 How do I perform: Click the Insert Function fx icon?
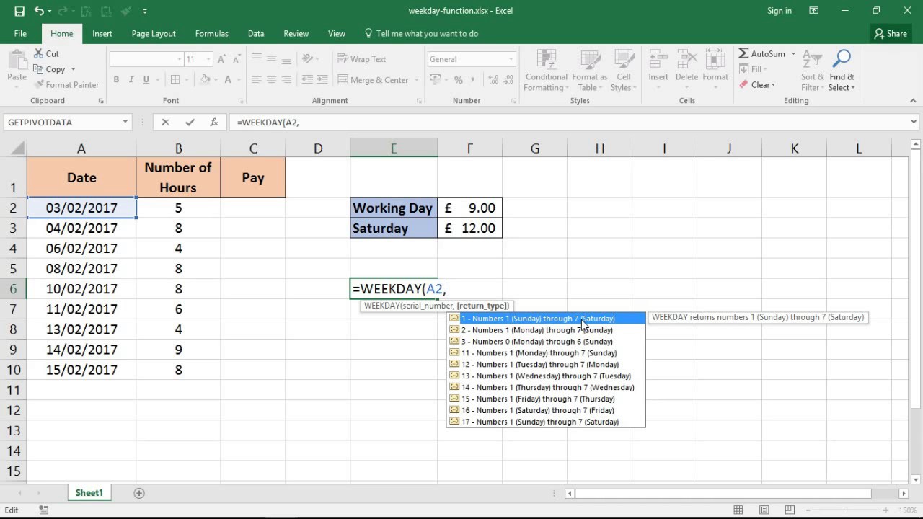(214, 123)
